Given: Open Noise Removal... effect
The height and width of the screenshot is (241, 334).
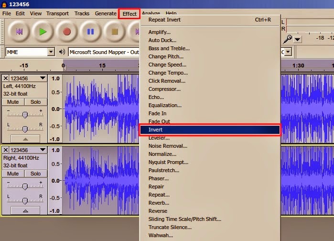Looking at the screenshot, I should click(x=210, y=146).
